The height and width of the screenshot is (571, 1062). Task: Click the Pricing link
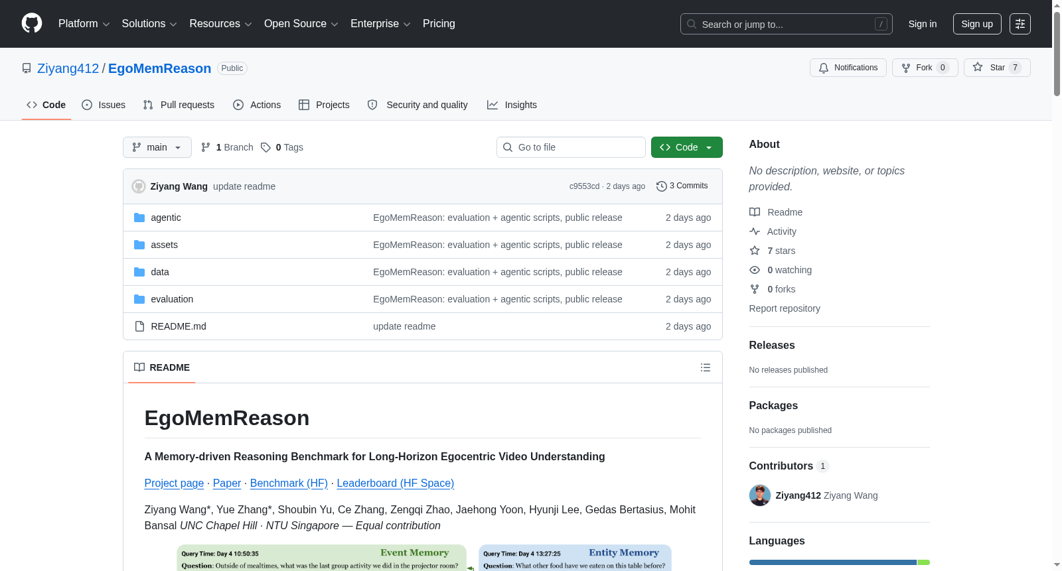click(x=439, y=24)
